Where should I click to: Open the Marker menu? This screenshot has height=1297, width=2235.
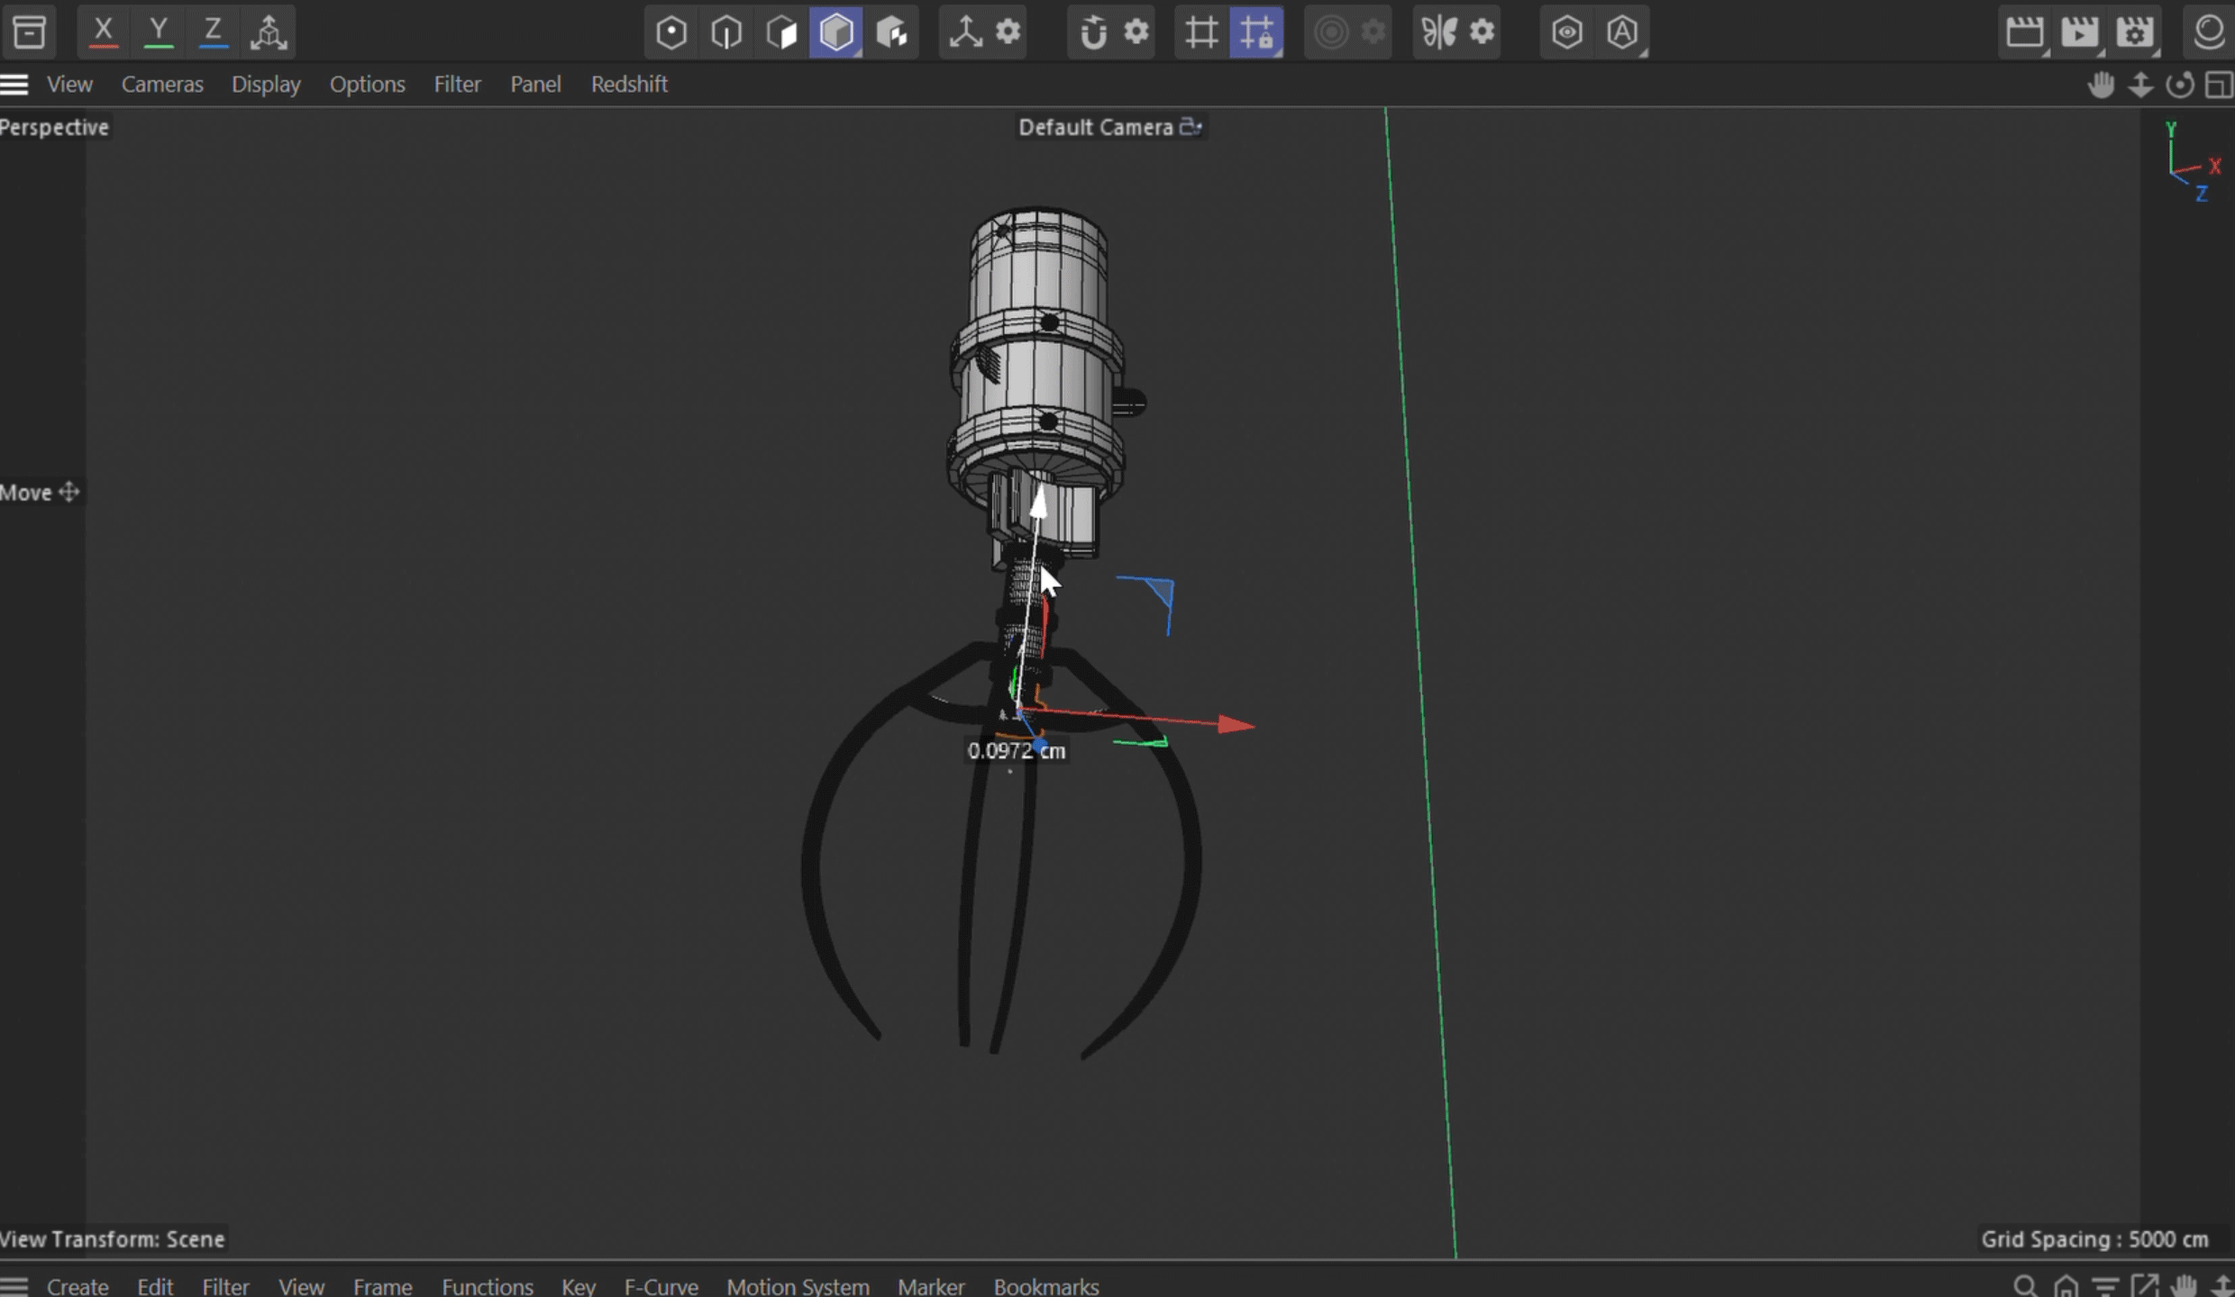coord(931,1286)
